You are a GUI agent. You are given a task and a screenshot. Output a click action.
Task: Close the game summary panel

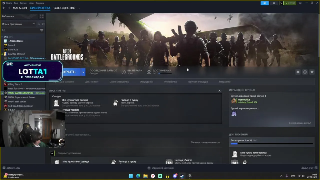pos(219,91)
